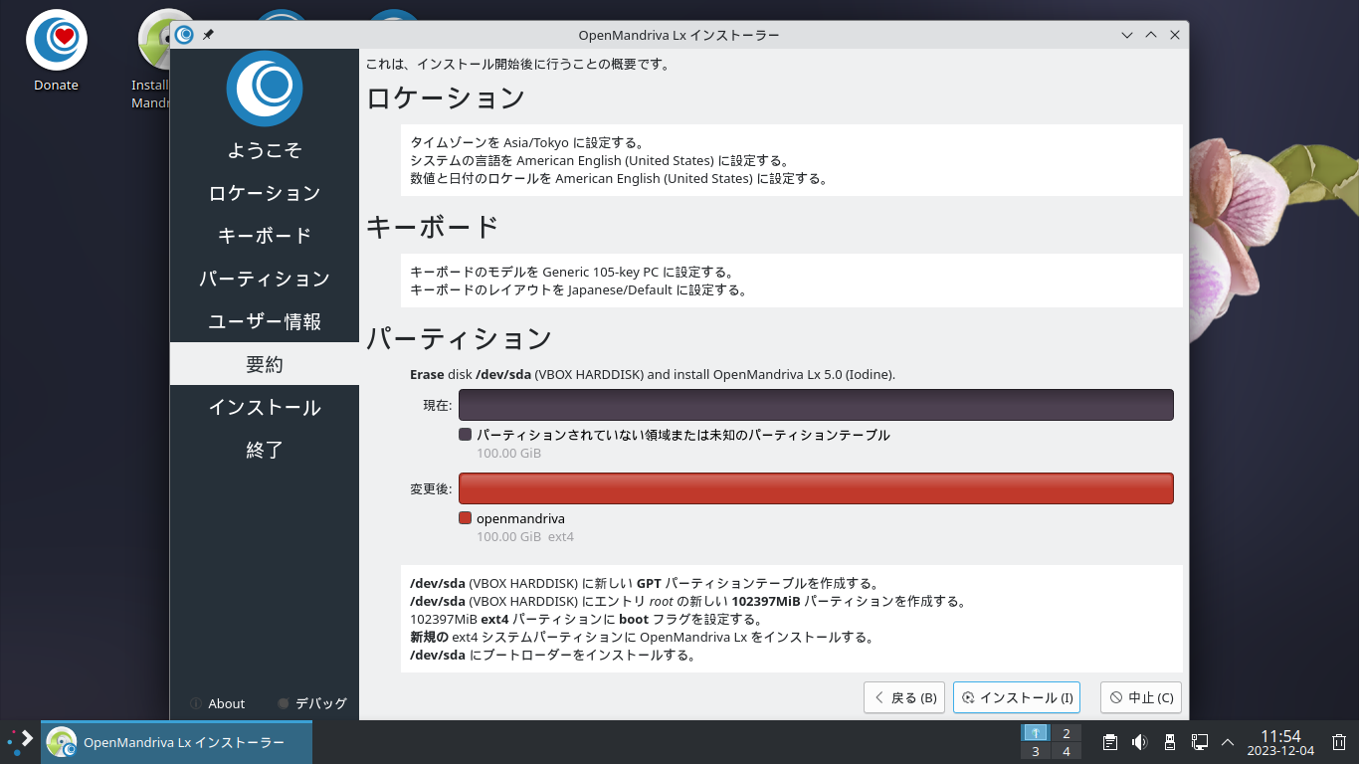Click the GPT パーティションテーブル line
Screen dimensions: 1359x764
coord(644,583)
